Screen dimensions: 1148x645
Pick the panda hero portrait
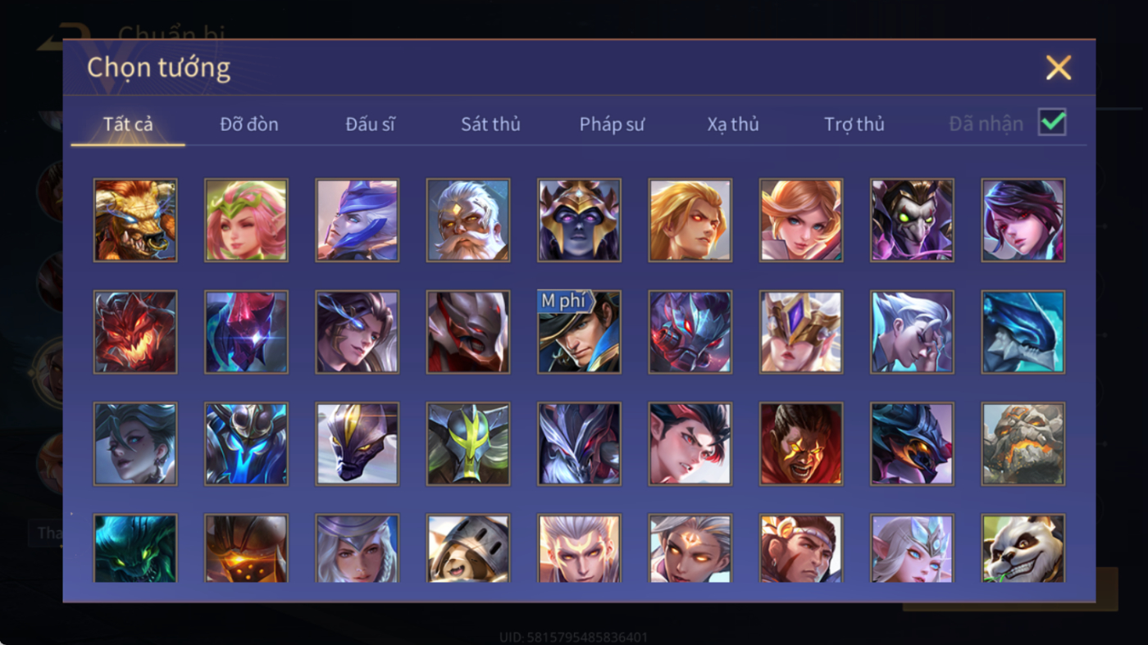click(1023, 548)
